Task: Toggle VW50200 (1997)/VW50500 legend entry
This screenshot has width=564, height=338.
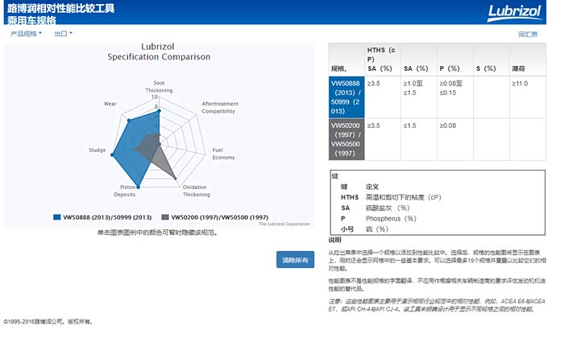Action: [x=219, y=217]
